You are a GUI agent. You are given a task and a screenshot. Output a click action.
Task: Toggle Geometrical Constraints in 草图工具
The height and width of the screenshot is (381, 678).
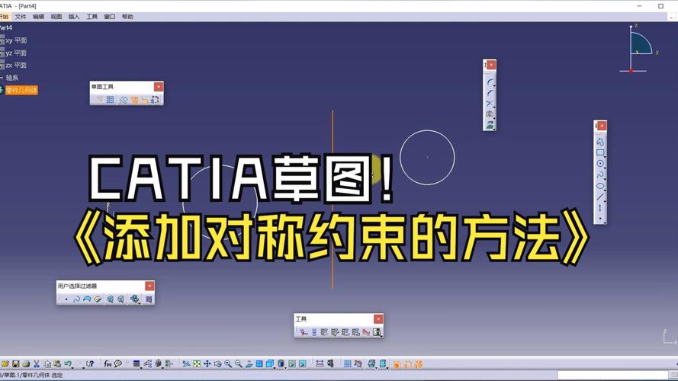click(x=134, y=100)
